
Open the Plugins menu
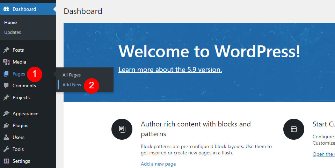coord(28,125)
